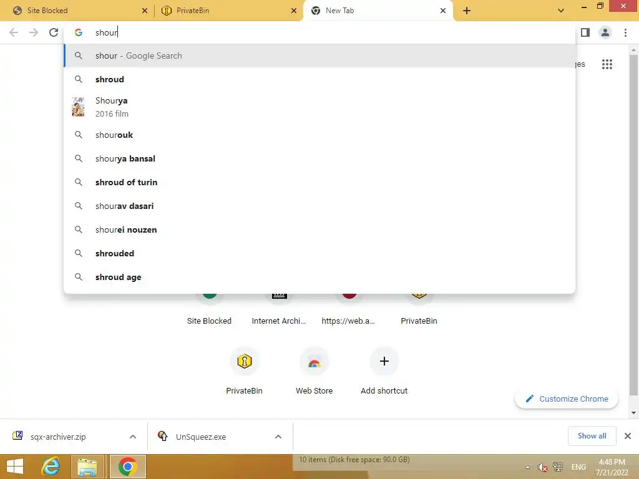Viewport: 639px width, 479px height.
Task: Close the downloads bar
Action: click(628, 436)
